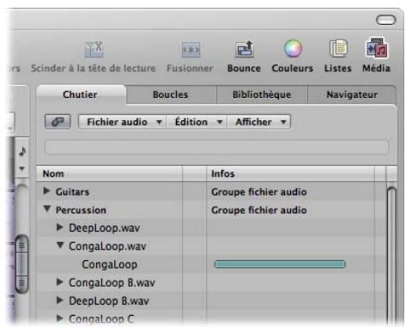The height and width of the screenshot is (327, 406).
Task: Open the Couleurs color wheel icon
Action: pyautogui.click(x=293, y=48)
